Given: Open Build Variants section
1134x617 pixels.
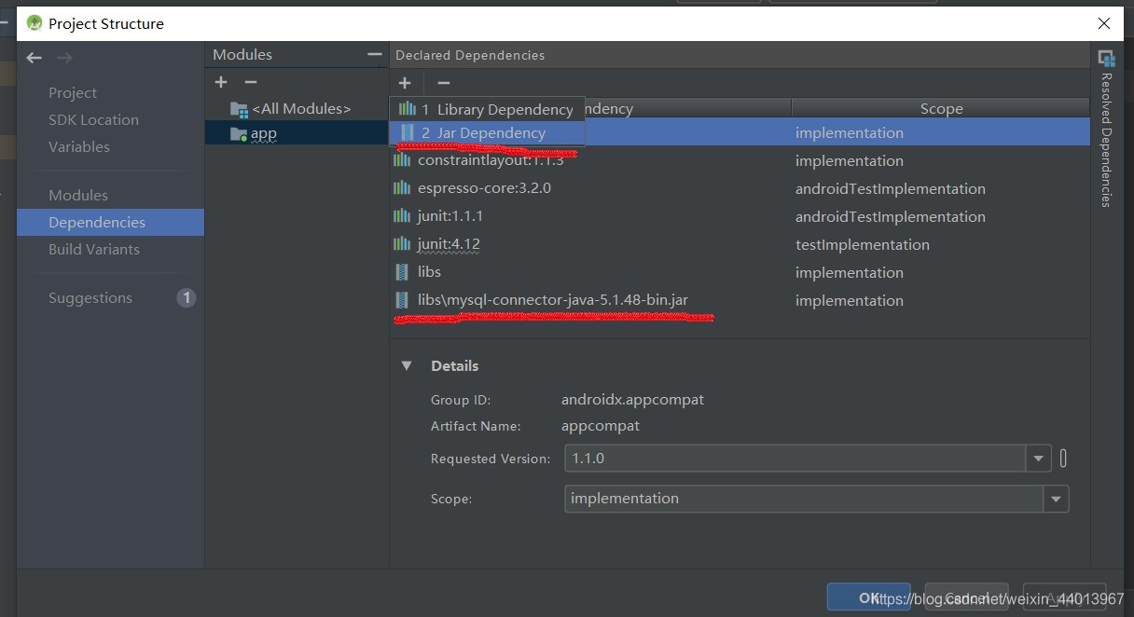Looking at the screenshot, I should tap(94, 249).
